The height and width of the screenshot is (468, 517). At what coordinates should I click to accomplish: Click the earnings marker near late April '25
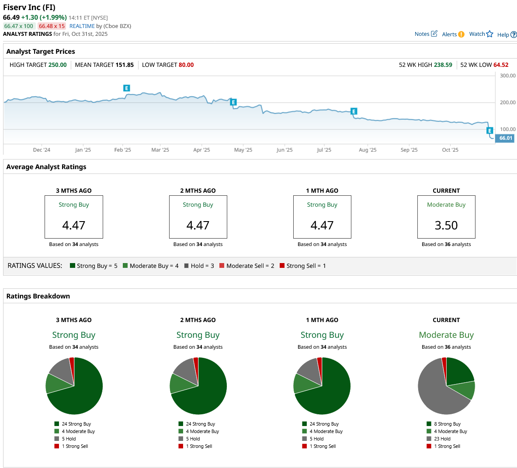233,102
